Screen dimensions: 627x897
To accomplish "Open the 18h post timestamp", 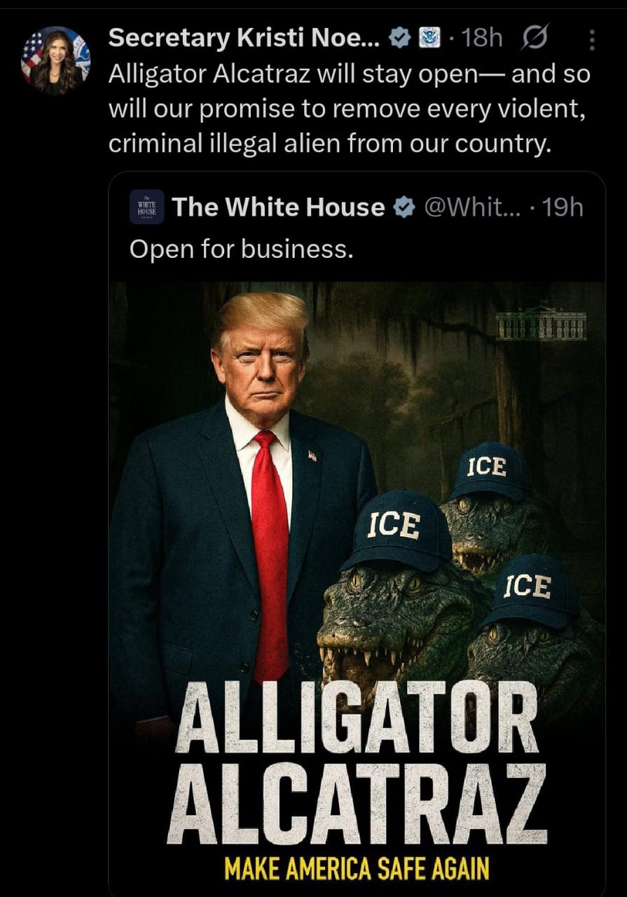I will [481, 39].
